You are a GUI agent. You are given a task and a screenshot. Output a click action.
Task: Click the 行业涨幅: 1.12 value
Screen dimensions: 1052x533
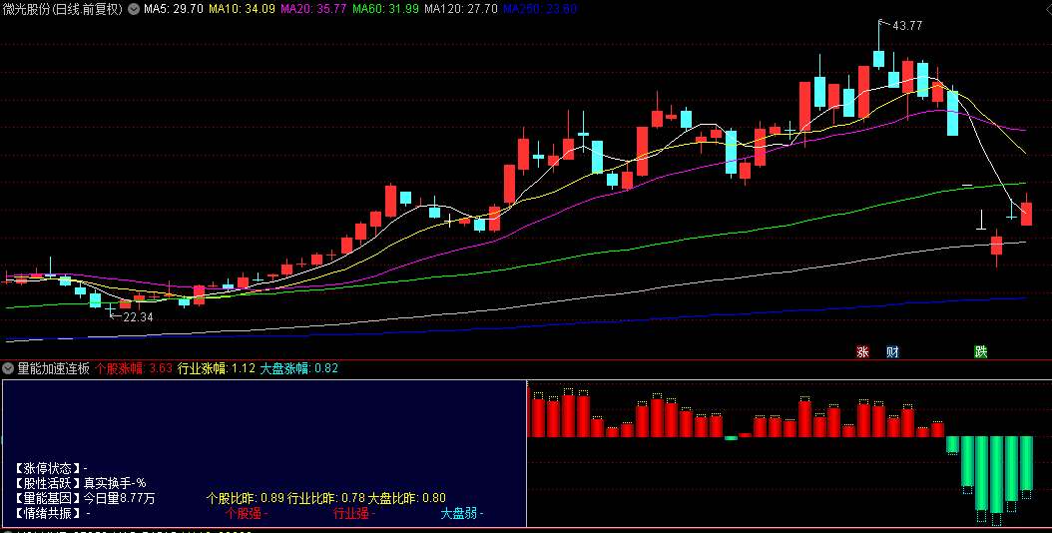click(x=216, y=368)
